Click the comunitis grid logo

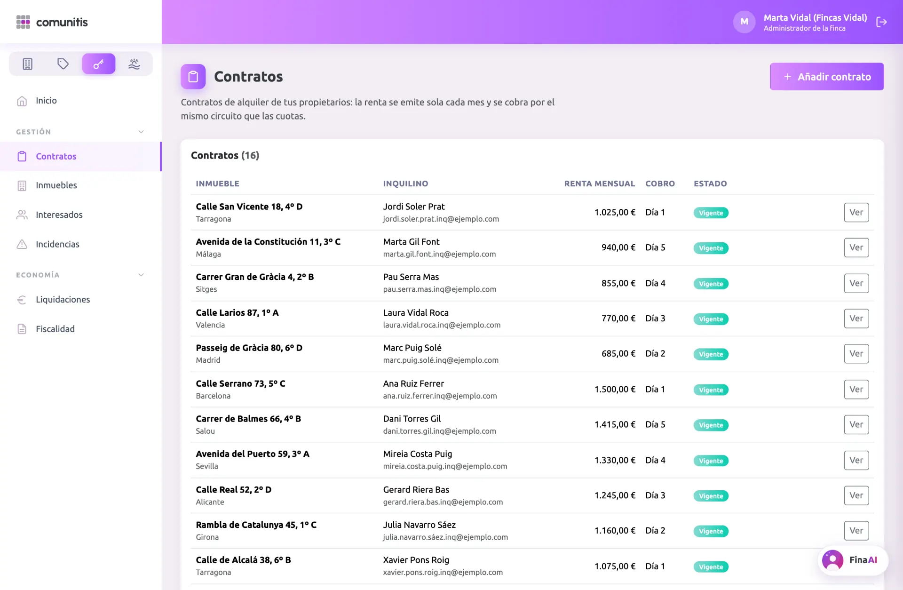[23, 22]
